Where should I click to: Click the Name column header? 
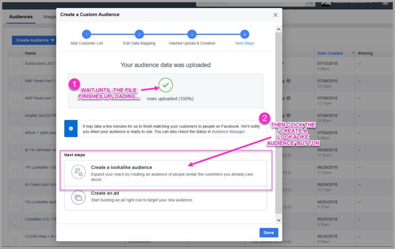(x=30, y=53)
